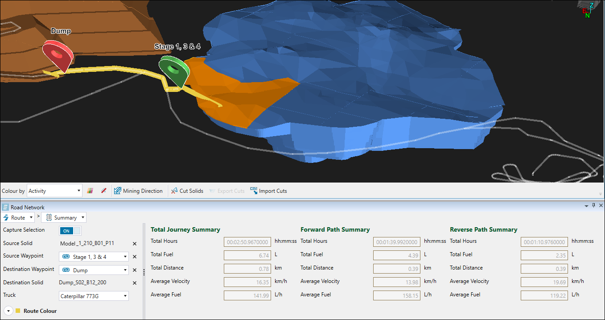Open the Summary breadcrumb menu
Viewport: 605px width, 320px height.
[63, 218]
